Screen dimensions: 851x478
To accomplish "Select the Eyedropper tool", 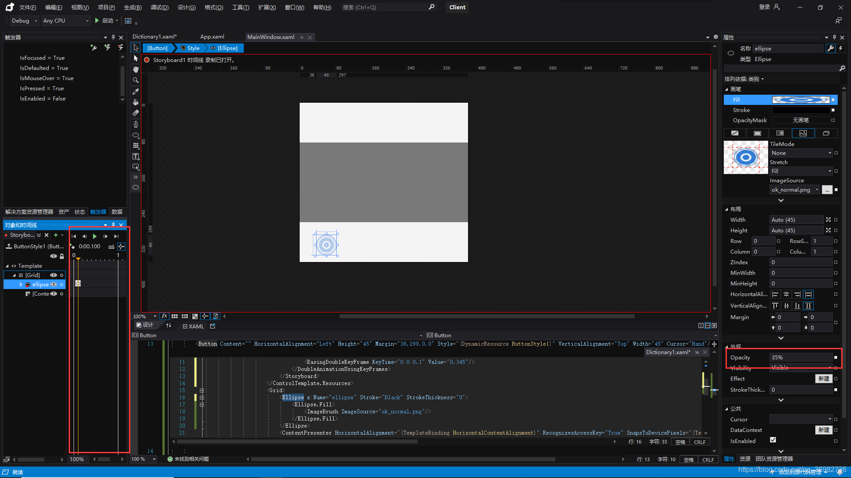I will click(x=136, y=91).
